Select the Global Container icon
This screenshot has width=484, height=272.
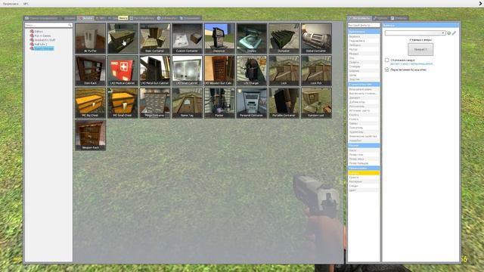[316, 39]
